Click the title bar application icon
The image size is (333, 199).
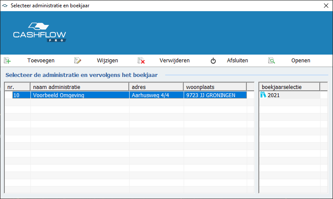(5, 6)
